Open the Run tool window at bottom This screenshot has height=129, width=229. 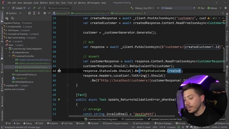[17, 123]
